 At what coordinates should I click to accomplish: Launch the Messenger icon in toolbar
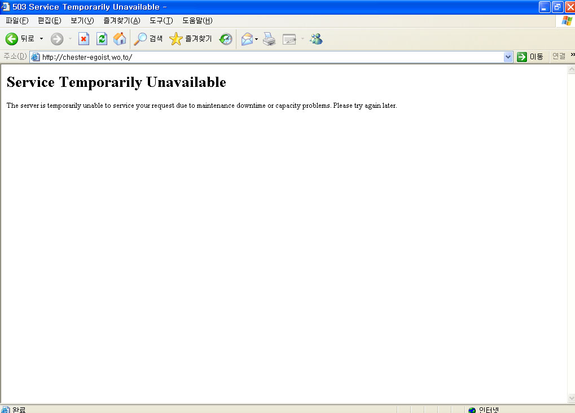click(316, 39)
